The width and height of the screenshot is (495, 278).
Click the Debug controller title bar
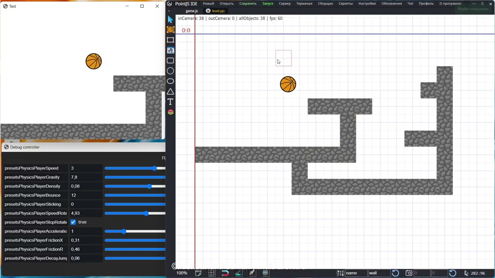[84, 147]
